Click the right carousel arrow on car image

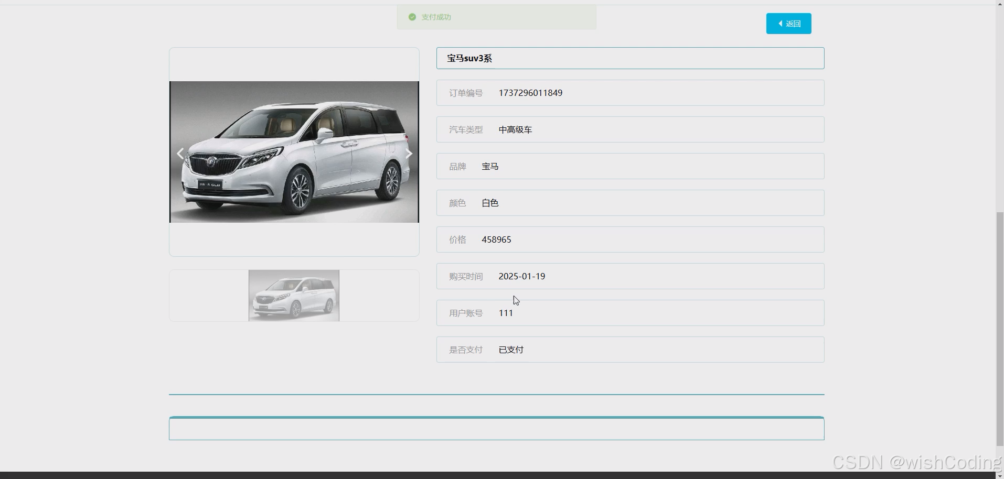(409, 153)
